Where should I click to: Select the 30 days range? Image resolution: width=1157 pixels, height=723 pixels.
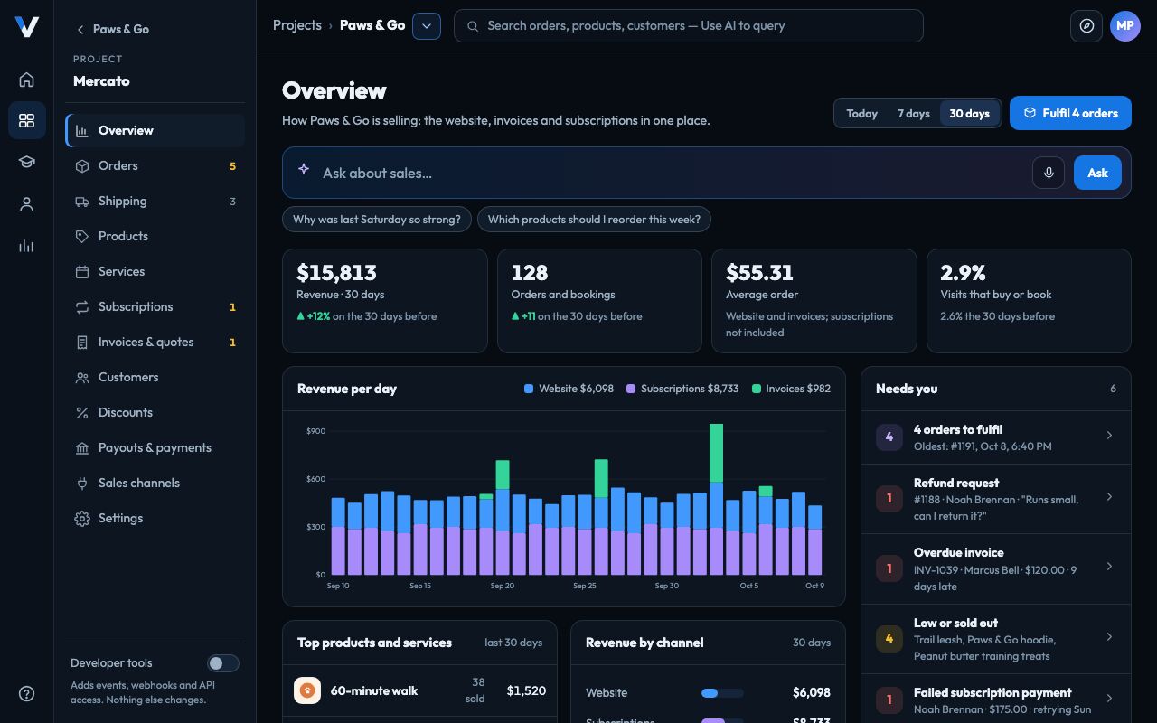click(x=969, y=113)
